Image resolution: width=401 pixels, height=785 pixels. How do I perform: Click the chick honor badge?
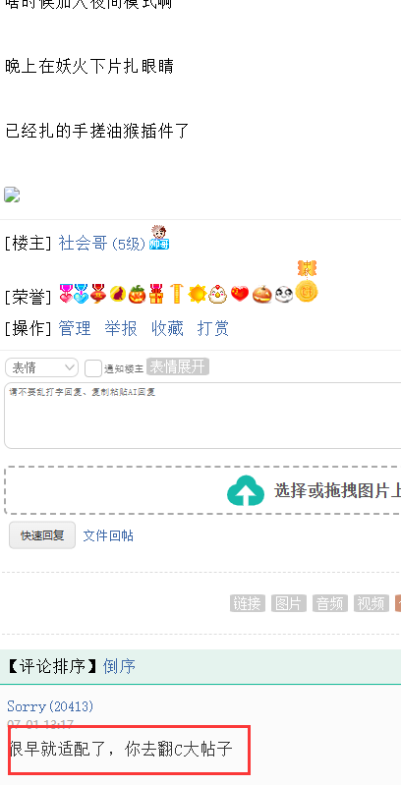pyautogui.click(x=218, y=294)
